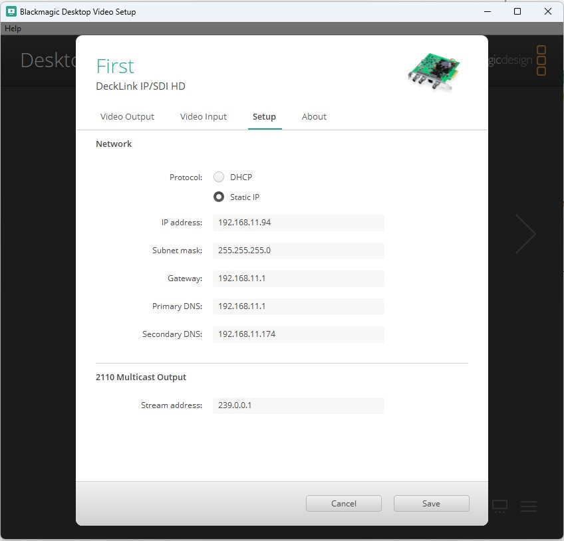Screen dimensions: 564x541
Task: Click the Primary DNS field
Action: pos(299,306)
